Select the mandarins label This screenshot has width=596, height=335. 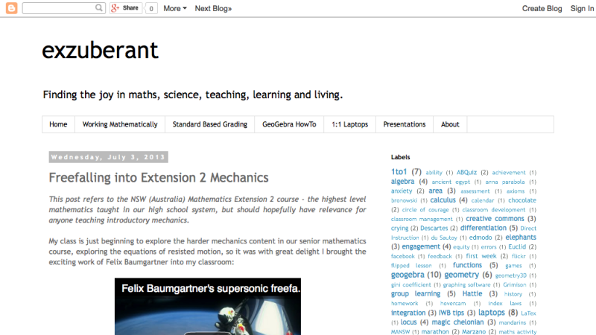coord(512,322)
